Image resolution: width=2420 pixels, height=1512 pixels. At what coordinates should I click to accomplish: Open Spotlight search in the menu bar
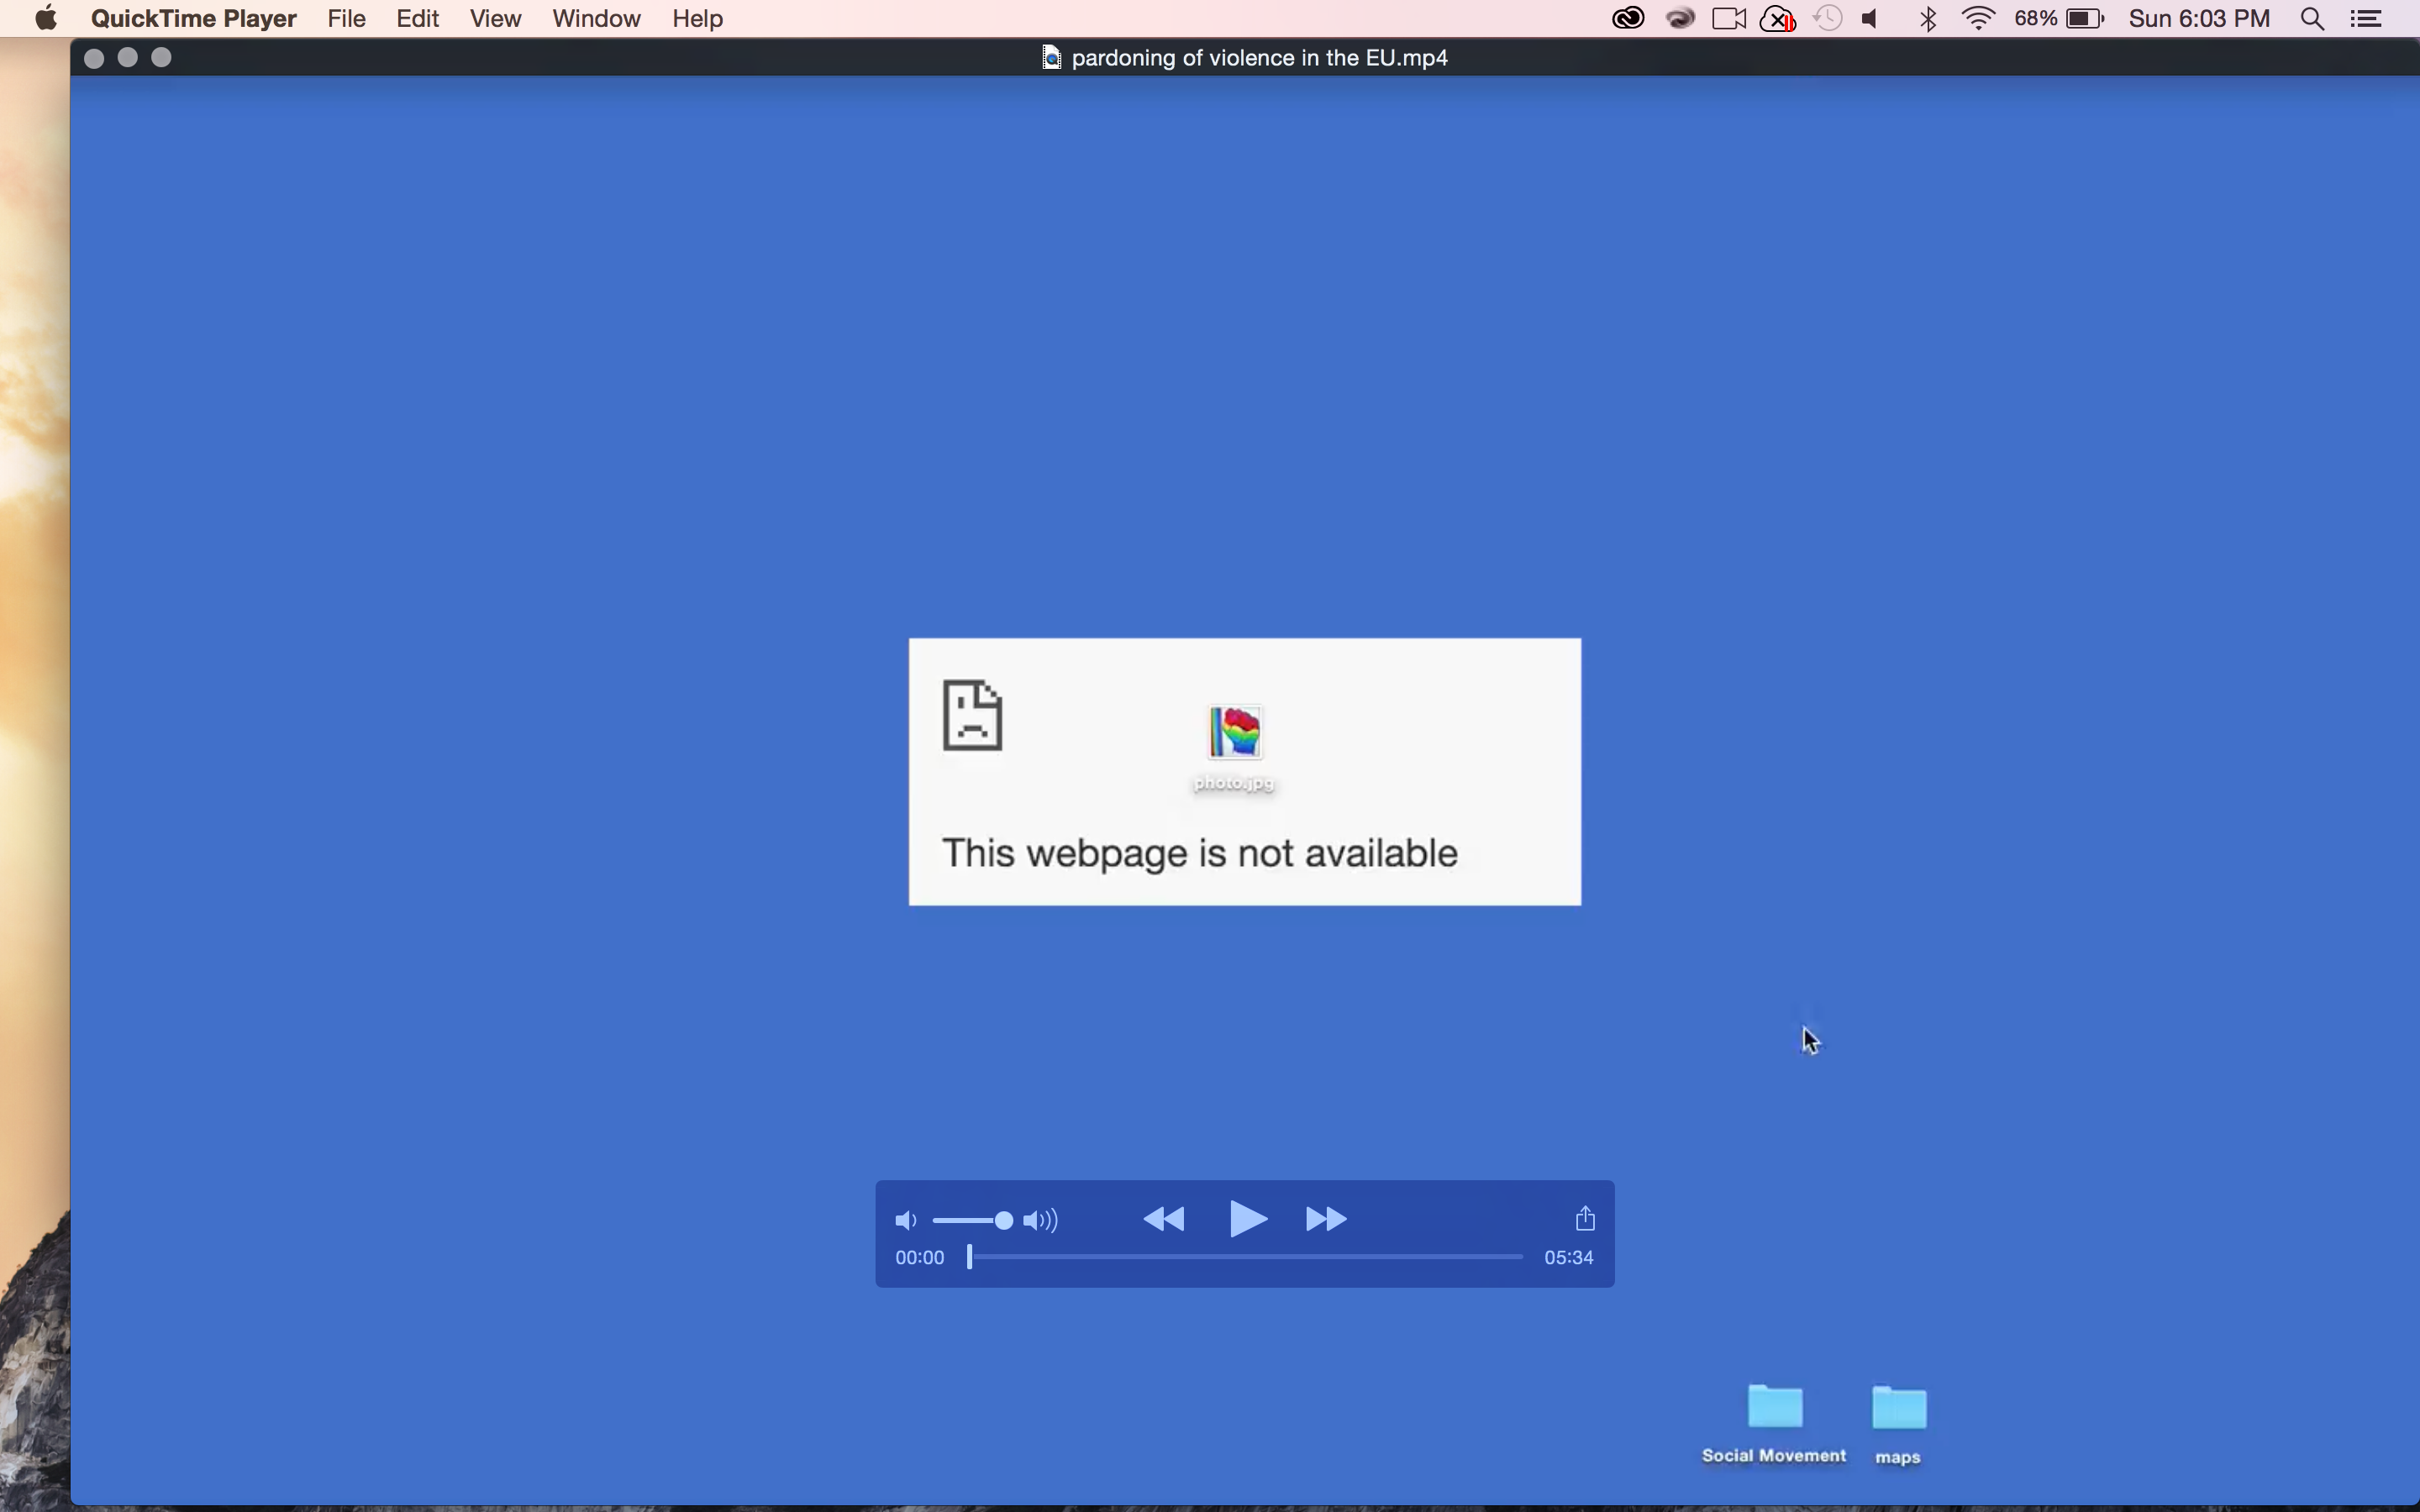tap(2312, 19)
